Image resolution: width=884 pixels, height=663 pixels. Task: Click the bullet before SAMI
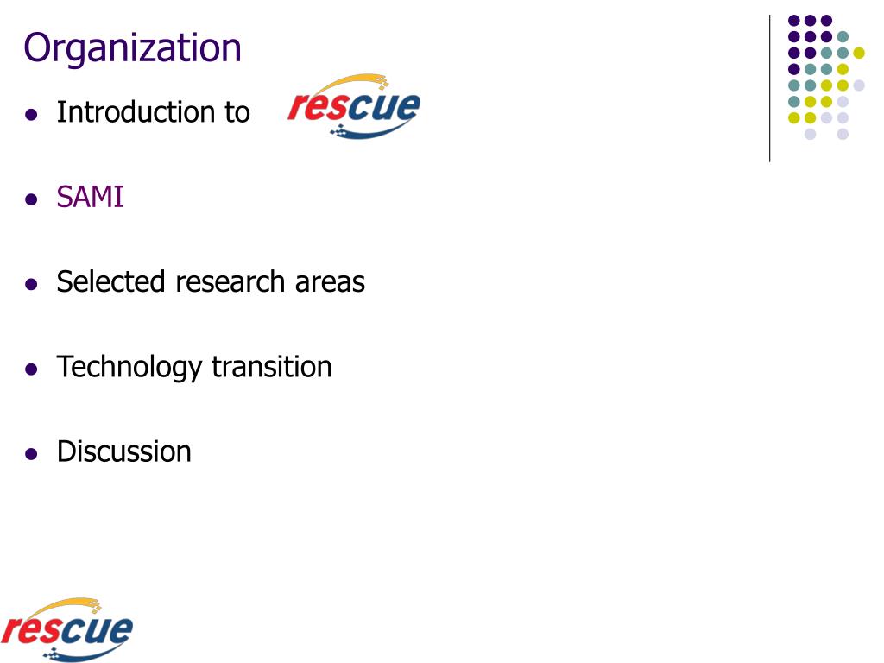click(32, 199)
